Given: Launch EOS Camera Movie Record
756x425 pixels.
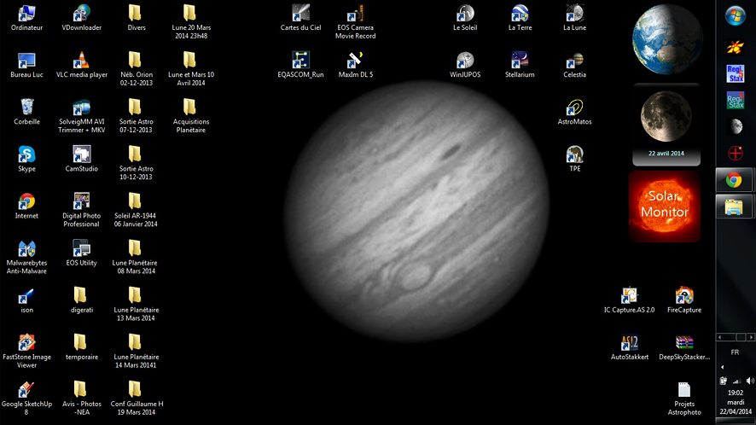Looking at the screenshot, I should coord(355,21).
